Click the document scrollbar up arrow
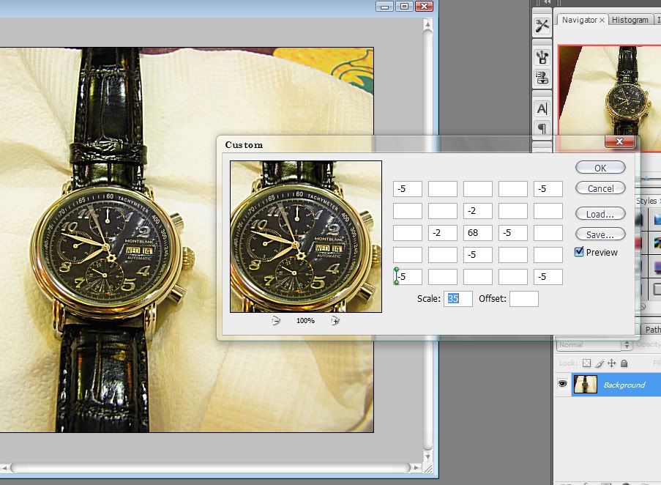This screenshot has height=485, width=661. click(427, 24)
